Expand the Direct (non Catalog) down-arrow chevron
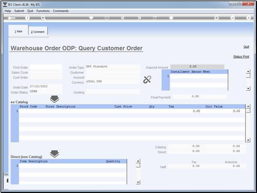Viewport: 257px width, 193px height. (x=55, y=154)
